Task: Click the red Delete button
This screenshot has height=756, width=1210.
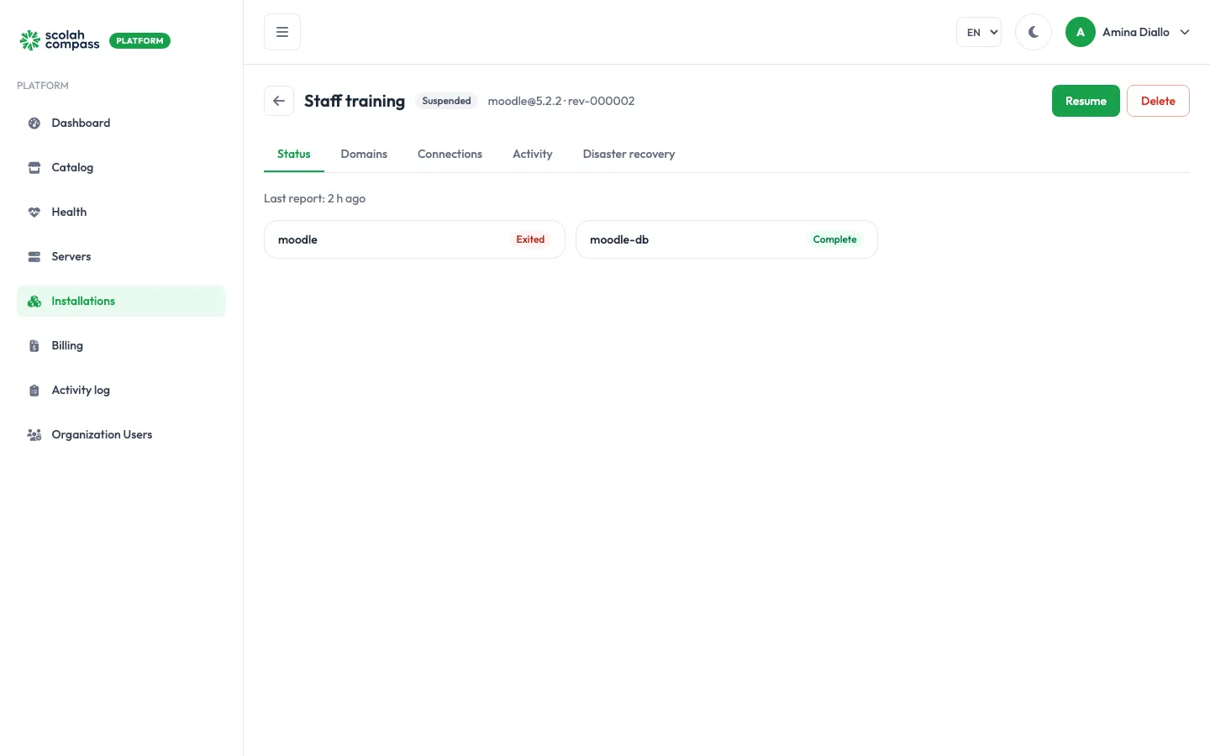Action: pos(1158,101)
